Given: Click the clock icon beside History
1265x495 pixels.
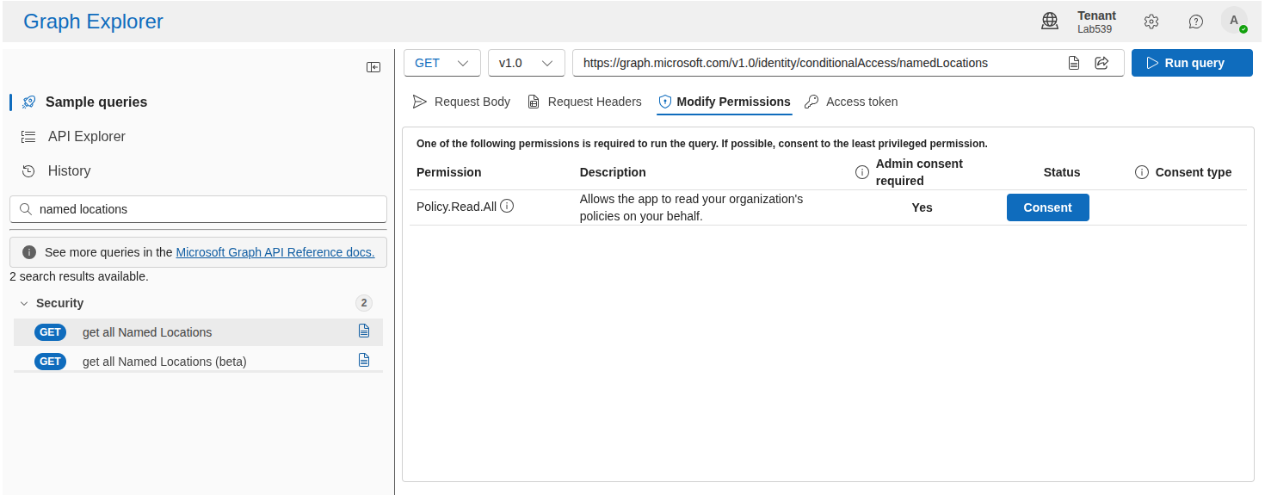Looking at the screenshot, I should coord(28,170).
